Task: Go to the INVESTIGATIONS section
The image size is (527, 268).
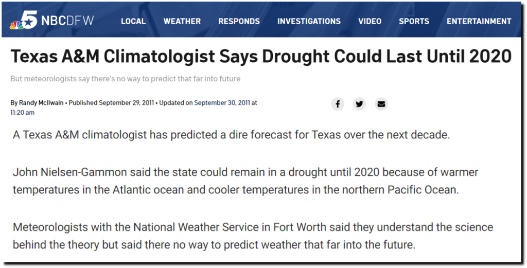Action: (309, 21)
